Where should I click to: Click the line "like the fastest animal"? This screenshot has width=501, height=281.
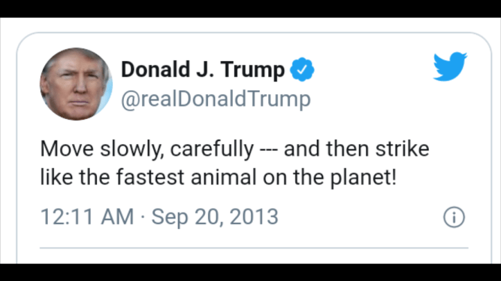pos(218,177)
